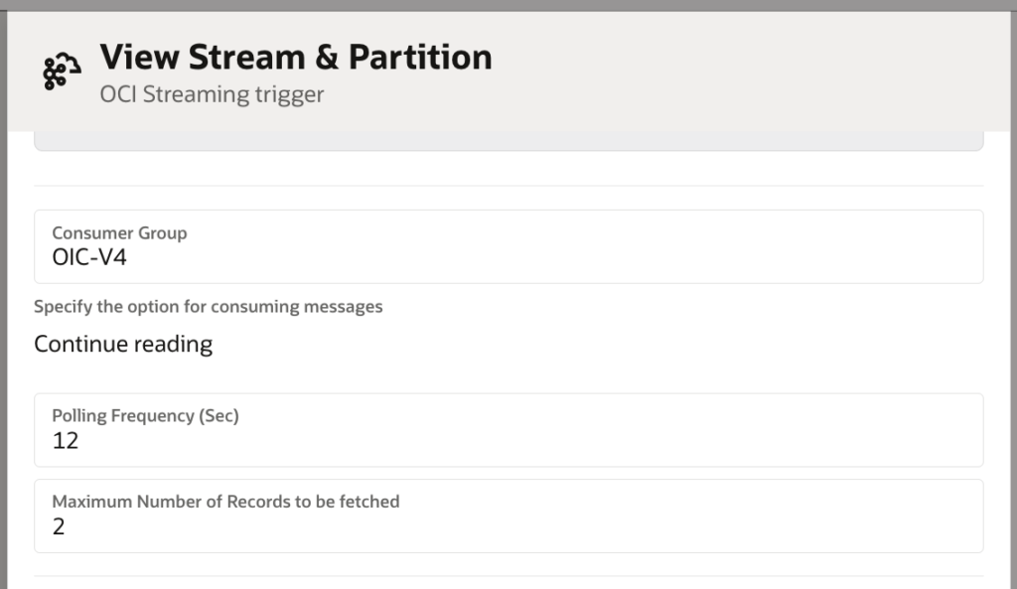
Task: Click empty space right of Continue reading
Action: [x=596, y=345]
